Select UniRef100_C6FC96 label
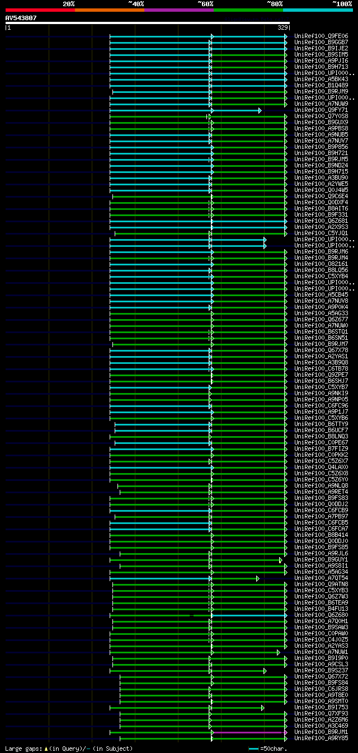The width and height of the screenshot is (358, 753). (x=321, y=405)
